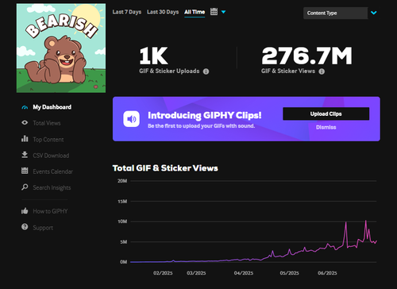Image resolution: width=397 pixels, height=289 pixels.
Task: Click the Events Calendar grid icon
Action: pyautogui.click(x=25, y=171)
